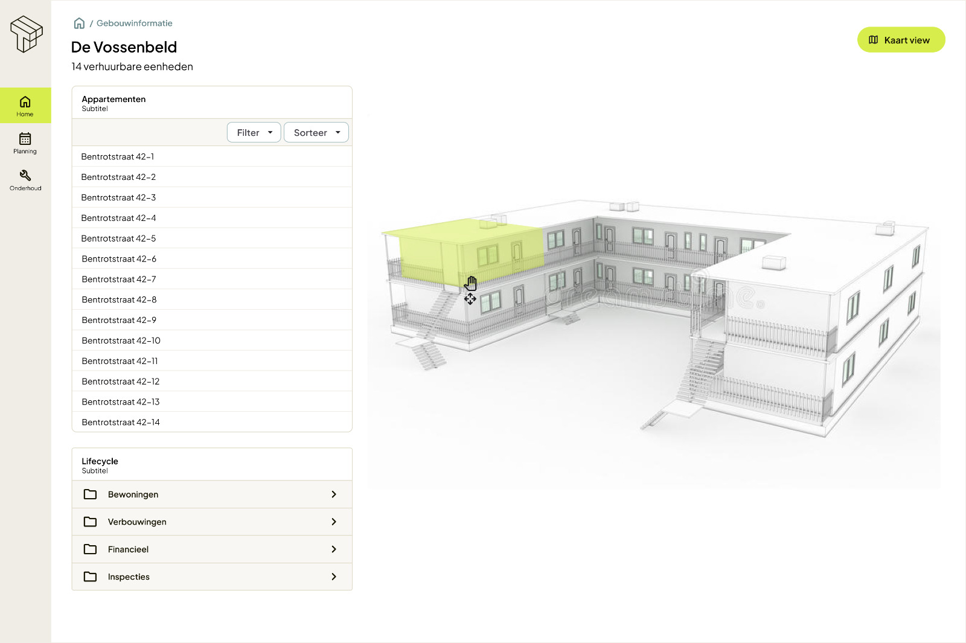The image size is (966, 643).
Task: Switch to Kaart view
Action: tap(901, 40)
